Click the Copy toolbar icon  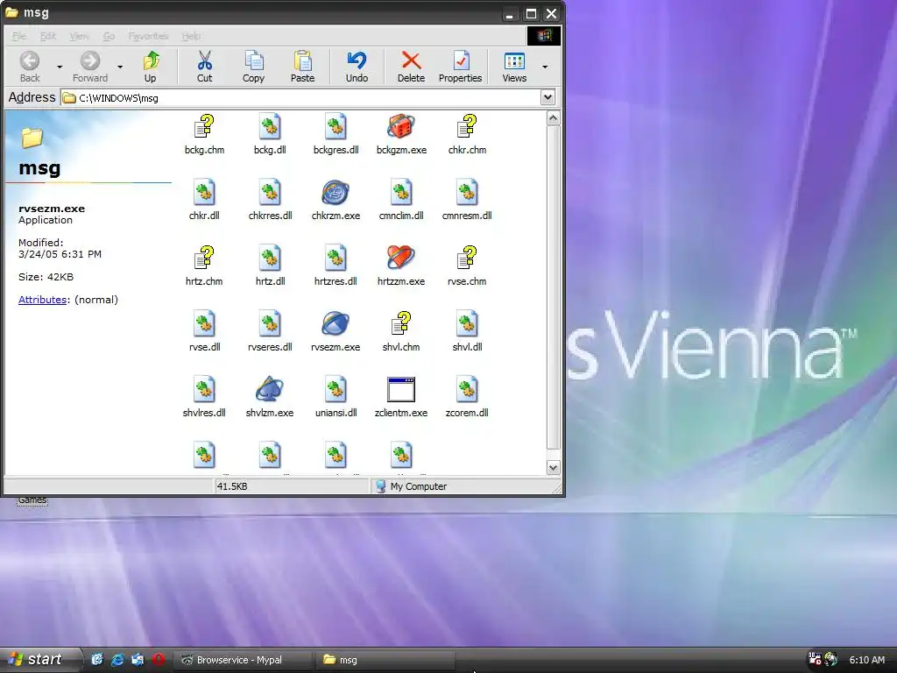[253, 67]
